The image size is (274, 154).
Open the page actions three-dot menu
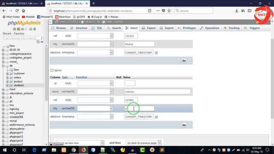click(158, 11)
